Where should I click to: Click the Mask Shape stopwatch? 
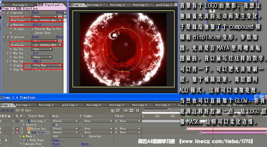(27, 140)
